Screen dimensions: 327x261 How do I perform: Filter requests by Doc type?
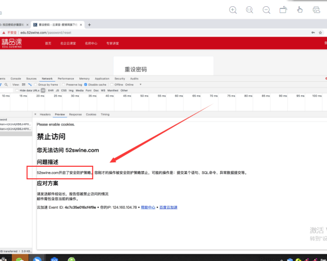point(96,90)
